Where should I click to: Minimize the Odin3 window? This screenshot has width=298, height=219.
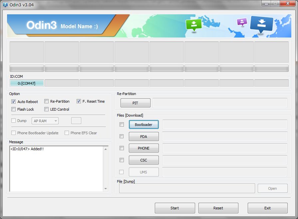[x=266, y=4]
